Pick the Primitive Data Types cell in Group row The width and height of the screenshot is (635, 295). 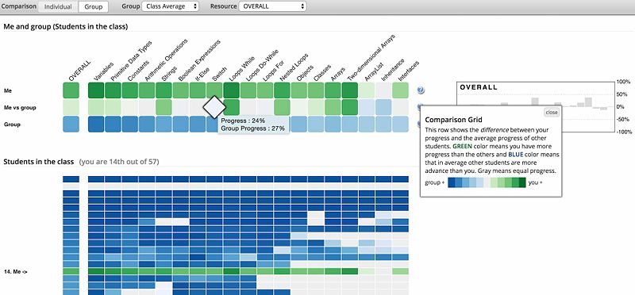click(x=113, y=125)
